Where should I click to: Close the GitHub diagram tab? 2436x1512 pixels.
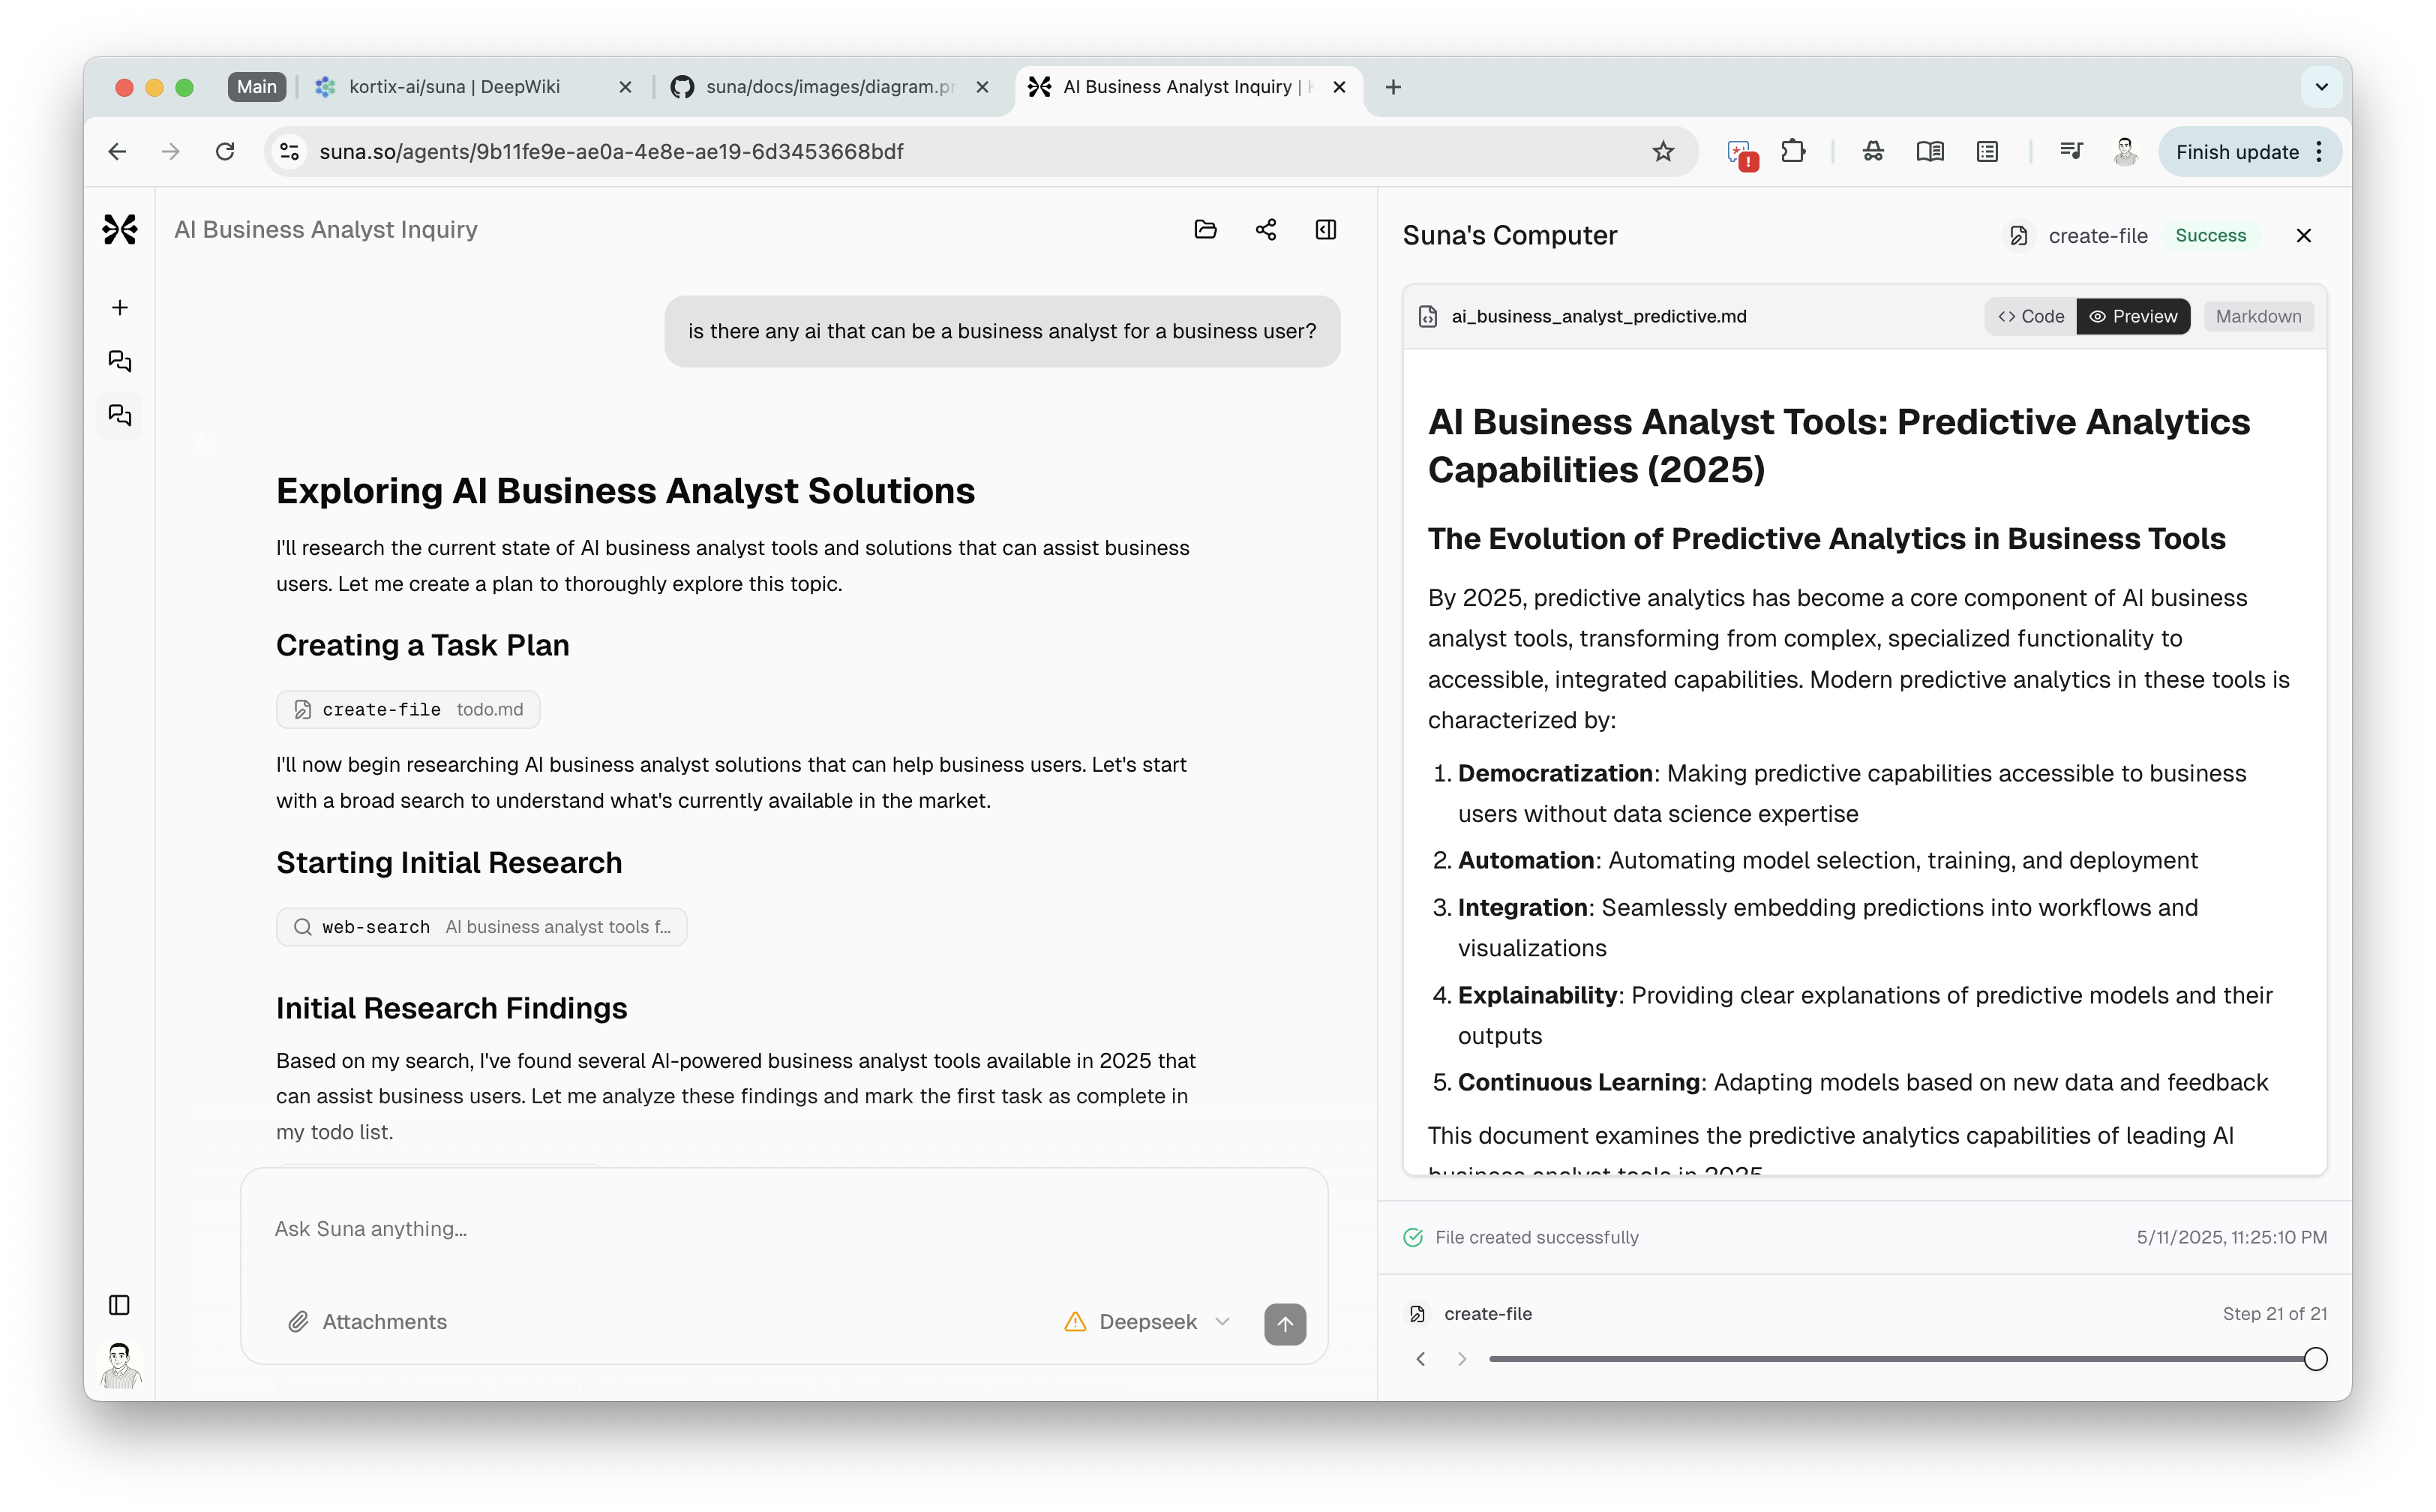(983, 87)
